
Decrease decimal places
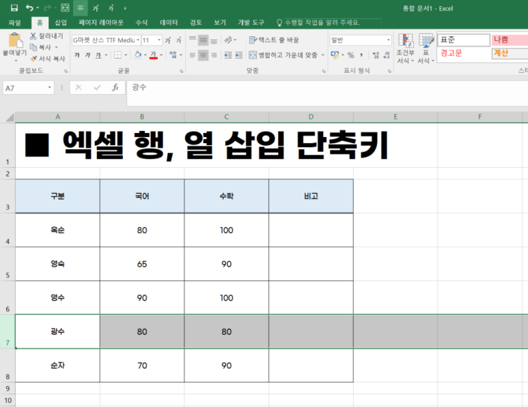pos(387,55)
